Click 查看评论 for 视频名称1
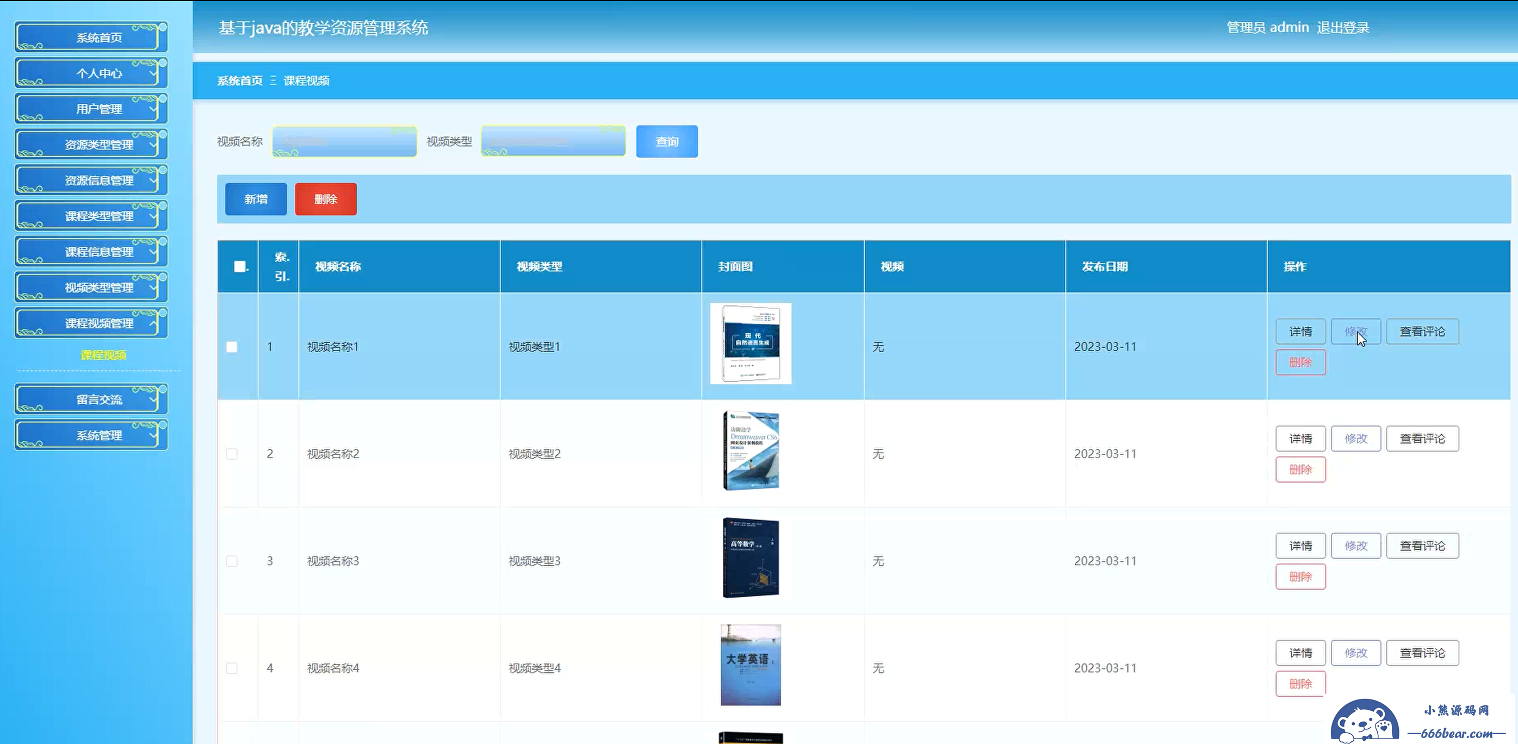The height and width of the screenshot is (744, 1518). [1422, 332]
